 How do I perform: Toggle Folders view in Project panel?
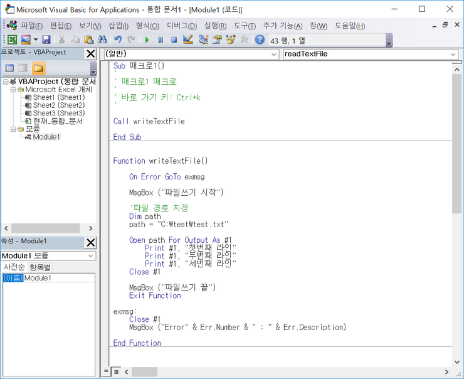(38, 68)
